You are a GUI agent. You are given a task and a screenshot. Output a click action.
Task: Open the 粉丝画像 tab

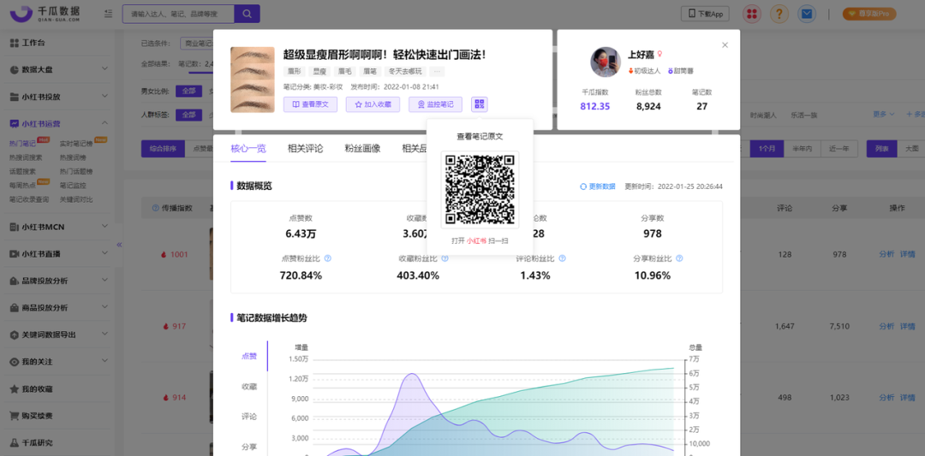(362, 149)
